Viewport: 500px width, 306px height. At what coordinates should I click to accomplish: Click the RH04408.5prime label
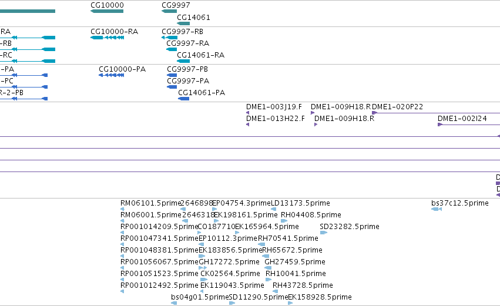[311, 215]
